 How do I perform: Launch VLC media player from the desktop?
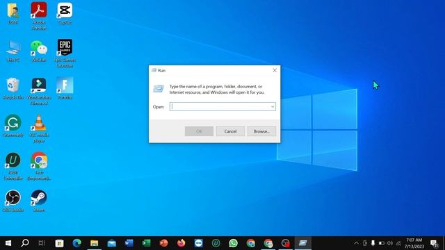[39, 128]
